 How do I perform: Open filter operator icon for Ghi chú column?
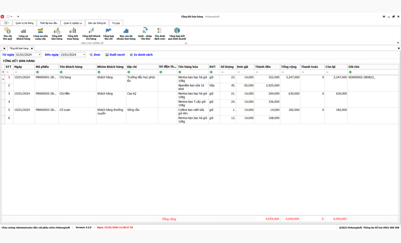point(350,72)
